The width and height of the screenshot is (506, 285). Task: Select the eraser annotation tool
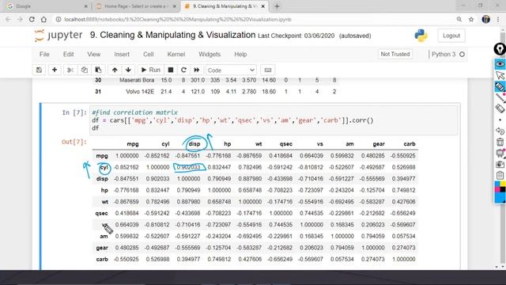pyautogui.click(x=500, y=108)
